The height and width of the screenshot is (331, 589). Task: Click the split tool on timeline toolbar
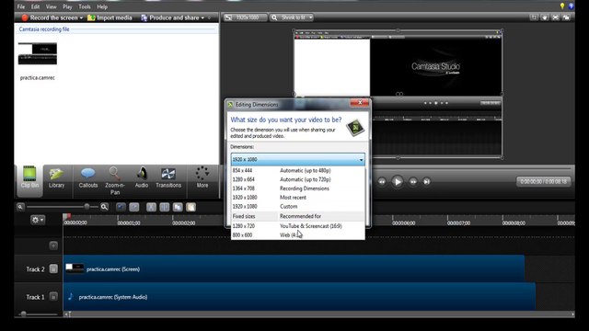[164, 207]
